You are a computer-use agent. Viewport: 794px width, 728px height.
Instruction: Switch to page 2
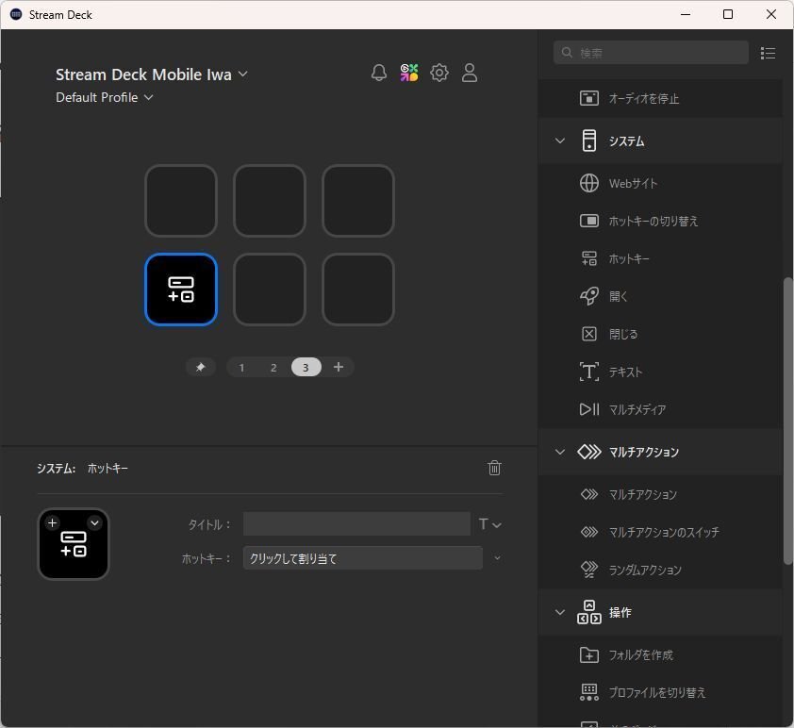273,368
